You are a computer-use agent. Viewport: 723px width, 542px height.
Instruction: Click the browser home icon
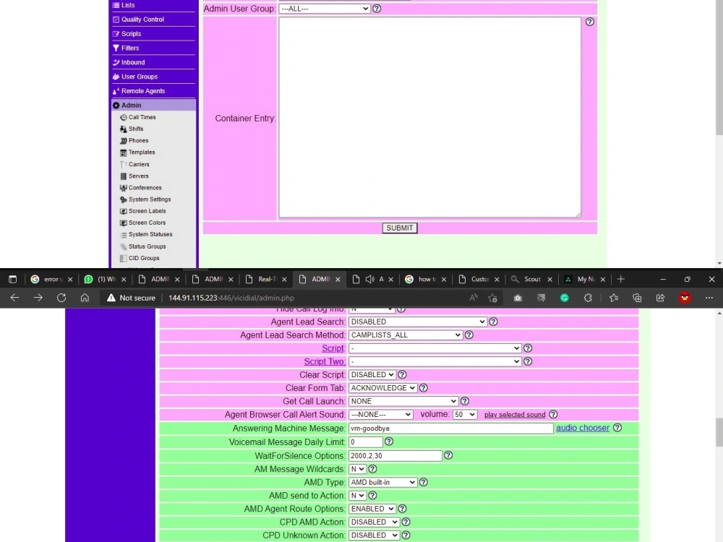click(85, 298)
